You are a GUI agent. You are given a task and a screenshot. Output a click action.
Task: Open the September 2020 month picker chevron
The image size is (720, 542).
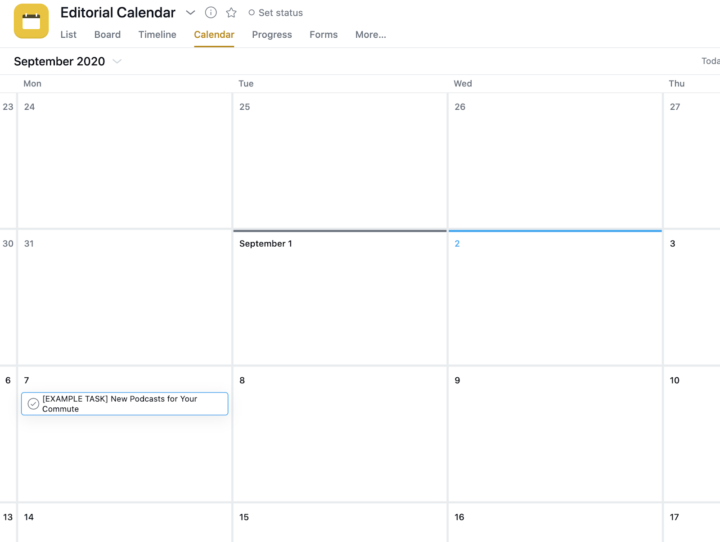[x=117, y=61]
